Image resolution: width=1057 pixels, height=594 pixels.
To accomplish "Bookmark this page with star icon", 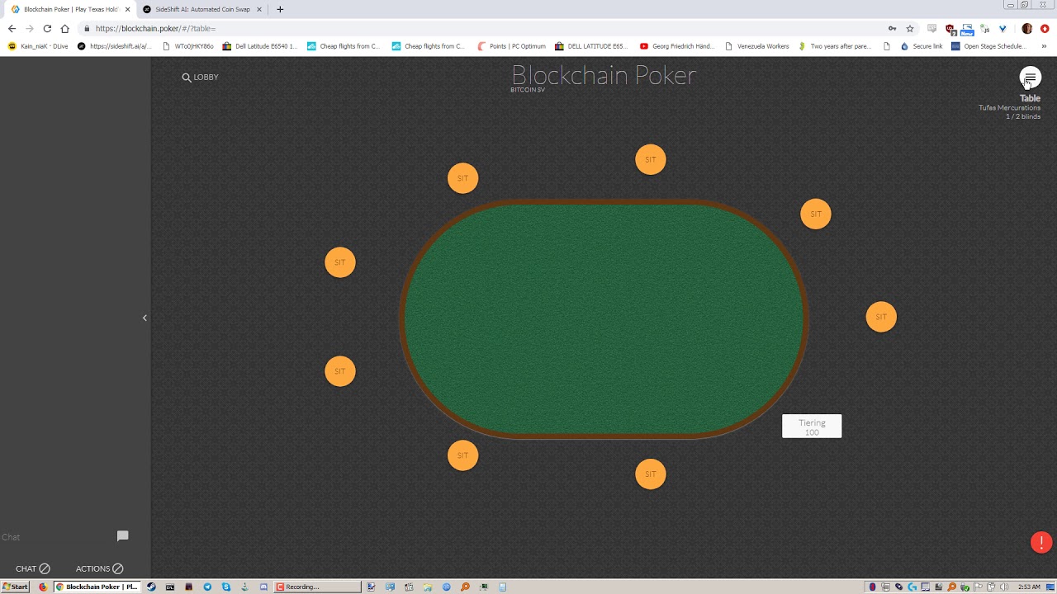I will [910, 28].
